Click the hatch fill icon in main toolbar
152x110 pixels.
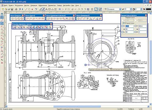click(50, 9)
